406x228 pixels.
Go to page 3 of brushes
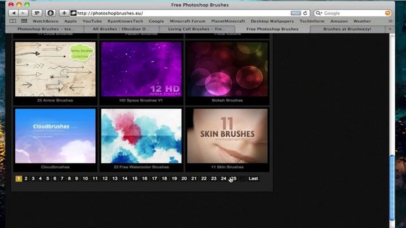33,179
